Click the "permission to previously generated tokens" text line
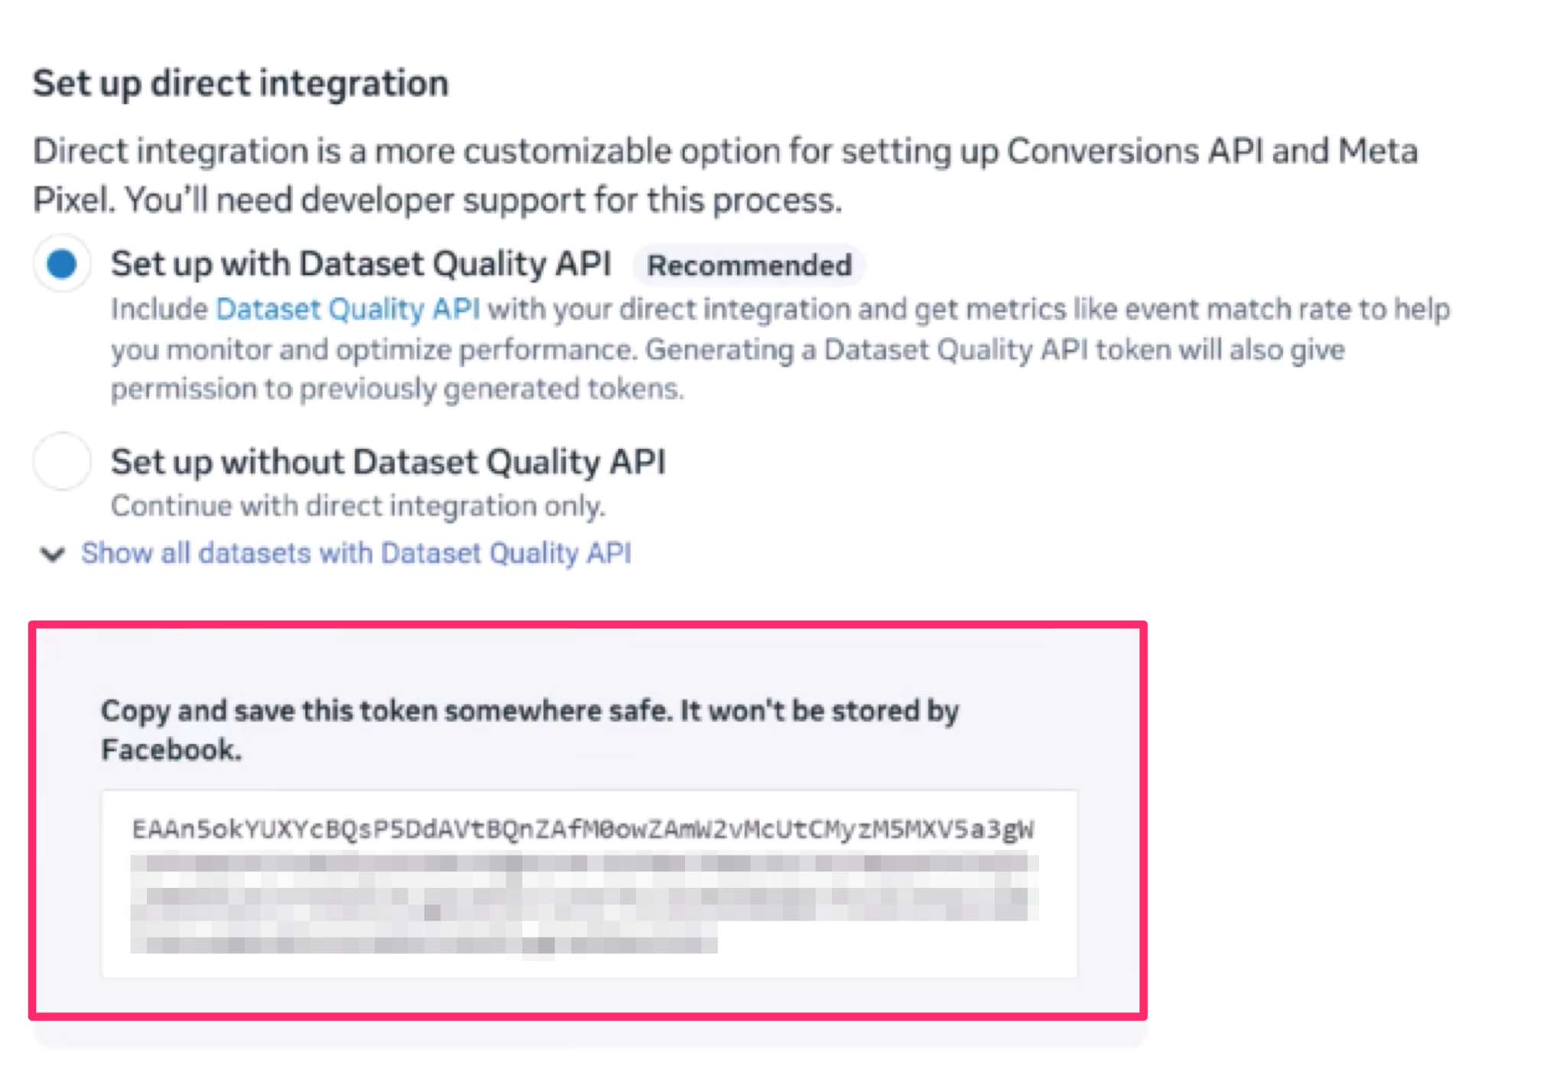The height and width of the screenshot is (1069, 1566). [x=397, y=389]
